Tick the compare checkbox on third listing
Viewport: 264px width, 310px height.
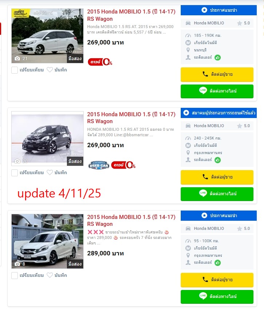pyautogui.click(x=15, y=275)
